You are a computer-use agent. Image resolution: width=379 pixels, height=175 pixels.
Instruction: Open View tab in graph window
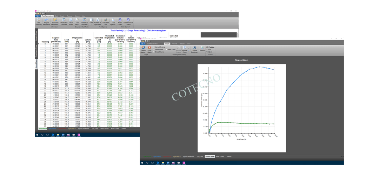189,44
